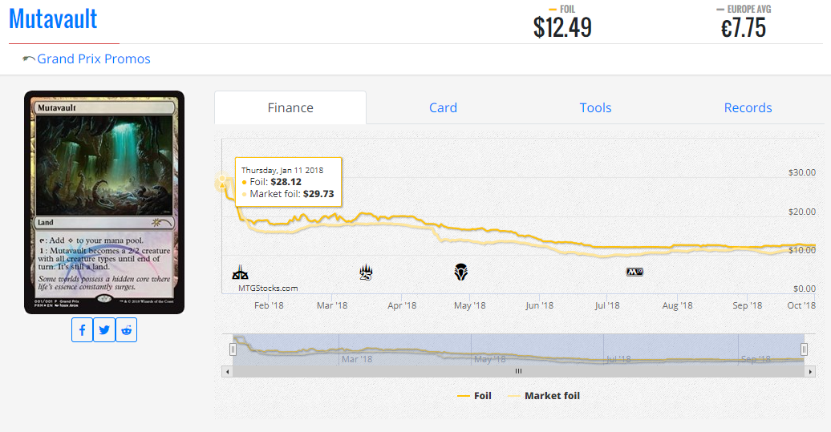Toggle the Foil series in chart legend
The height and width of the screenshot is (432, 831).
[474, 396]
